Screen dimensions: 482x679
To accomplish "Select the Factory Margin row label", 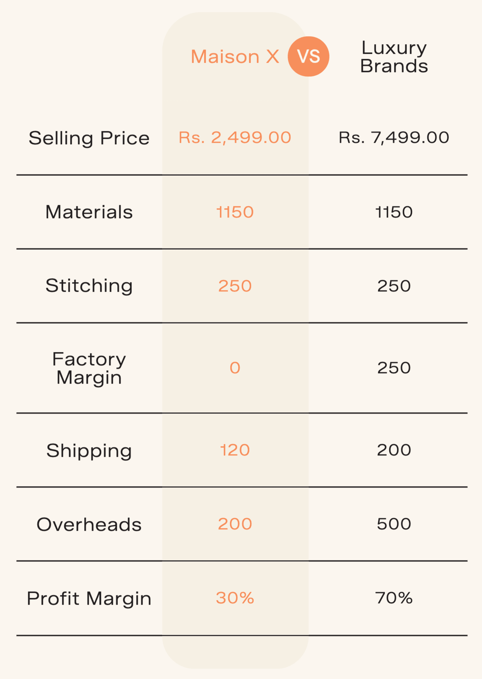I will coord(89,368).
